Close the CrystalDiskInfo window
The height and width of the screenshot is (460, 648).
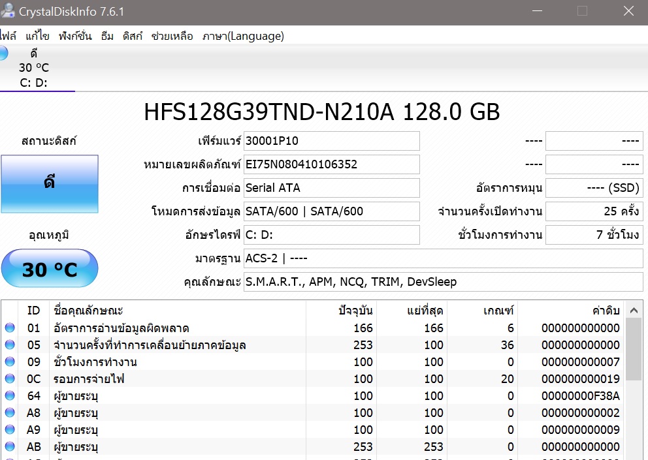[628, 11]
